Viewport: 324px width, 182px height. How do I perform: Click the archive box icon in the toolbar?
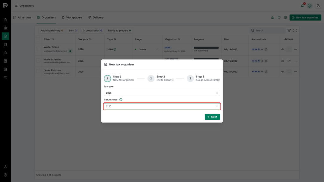pos(286,18)
